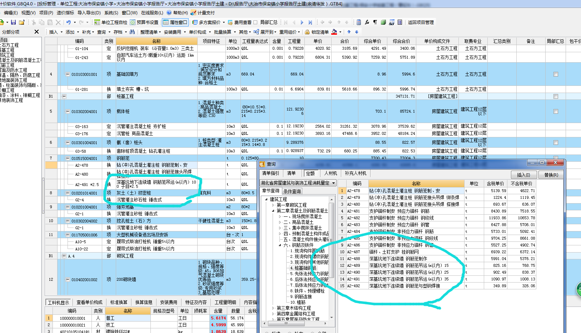Open the 批量换算 dropdown
The height and width of the screenshot is (333, 581).
click(235, 32)
